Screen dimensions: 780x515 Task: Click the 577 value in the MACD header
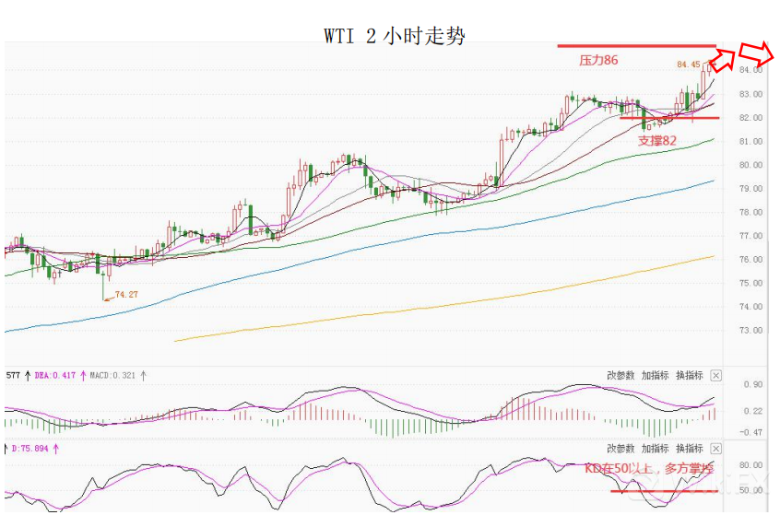[13, 375]
